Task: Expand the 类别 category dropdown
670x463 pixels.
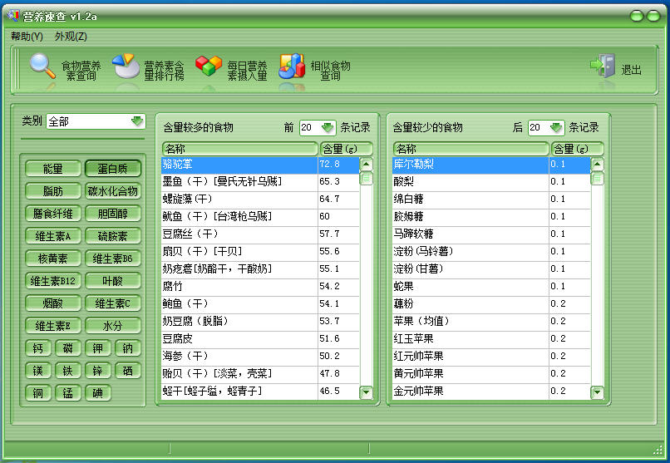Action: (137, 121)
